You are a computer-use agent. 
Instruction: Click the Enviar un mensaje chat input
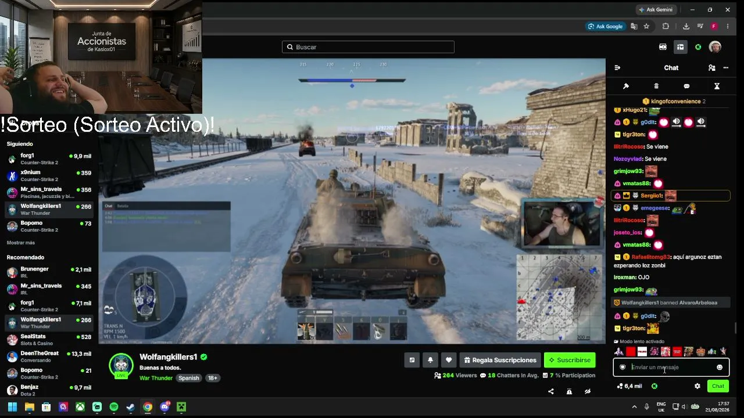671,367
